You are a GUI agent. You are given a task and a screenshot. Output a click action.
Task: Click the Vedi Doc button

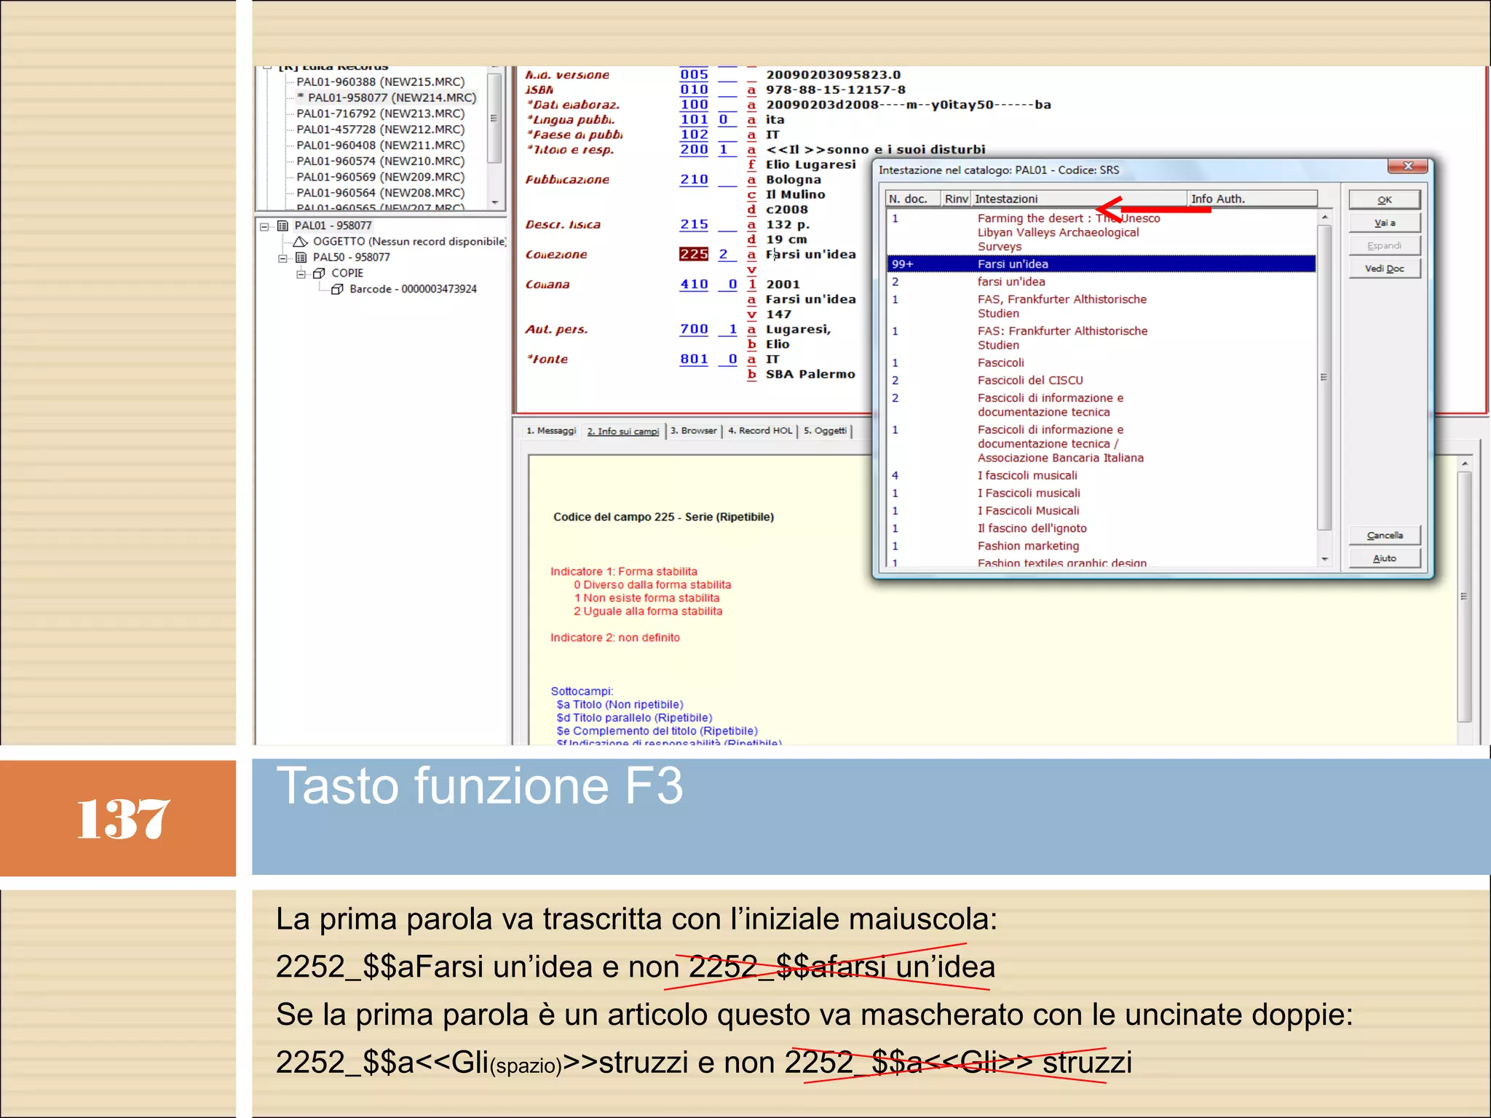(1384, 269)
